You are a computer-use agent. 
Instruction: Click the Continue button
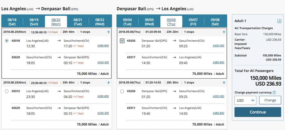258,112
